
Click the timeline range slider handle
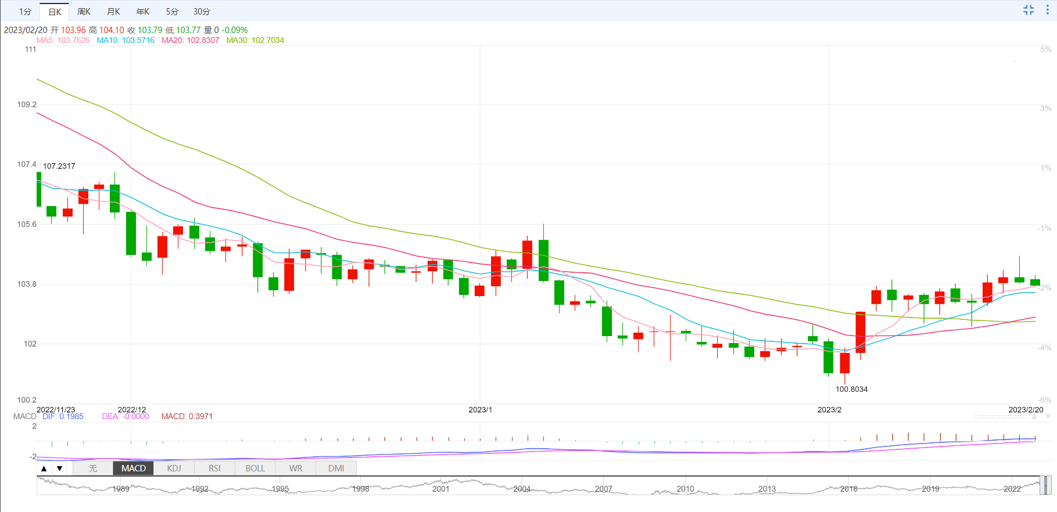[1044, 485]
